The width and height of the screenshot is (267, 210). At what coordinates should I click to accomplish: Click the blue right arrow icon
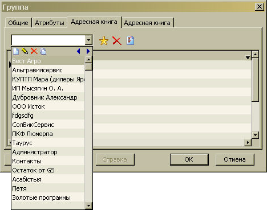(x=88, y=51)
